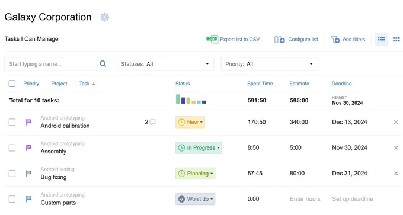Open the Won't do status dropdown
The width and height of the screenshot is (403, 215).
click(196, 199)
